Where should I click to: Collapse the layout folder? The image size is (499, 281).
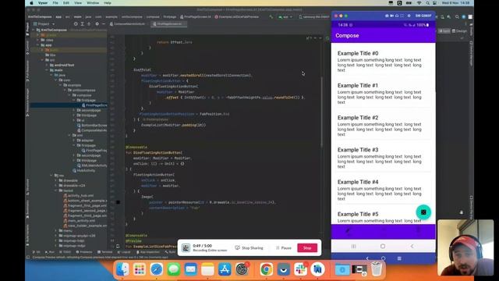coord(56,190)
